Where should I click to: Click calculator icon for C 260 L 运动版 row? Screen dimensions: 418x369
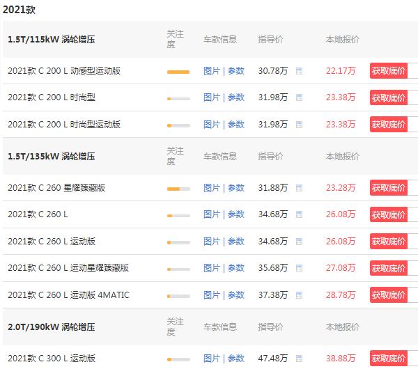pos(299,242)
